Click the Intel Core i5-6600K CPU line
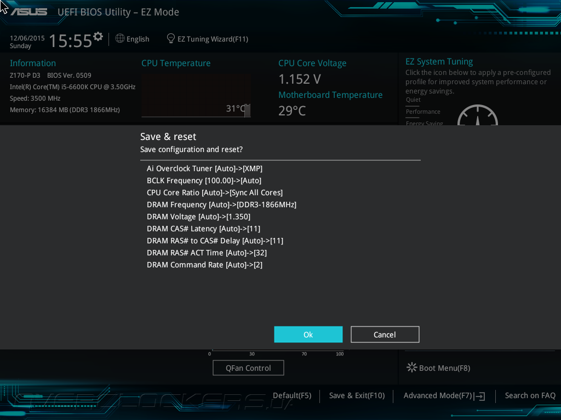This screenshot has height=420, width=561. 73,87
